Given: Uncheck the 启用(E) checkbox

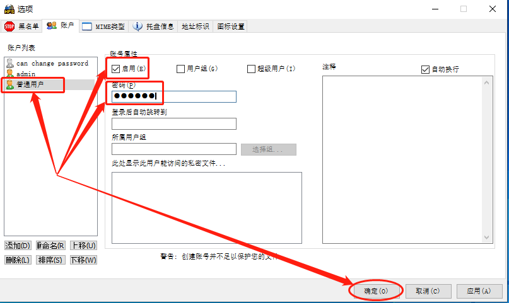Looking at the screenshot, I should [x=115, y=69].
